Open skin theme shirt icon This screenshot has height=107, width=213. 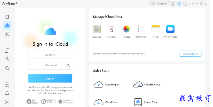tap(185, 4)
